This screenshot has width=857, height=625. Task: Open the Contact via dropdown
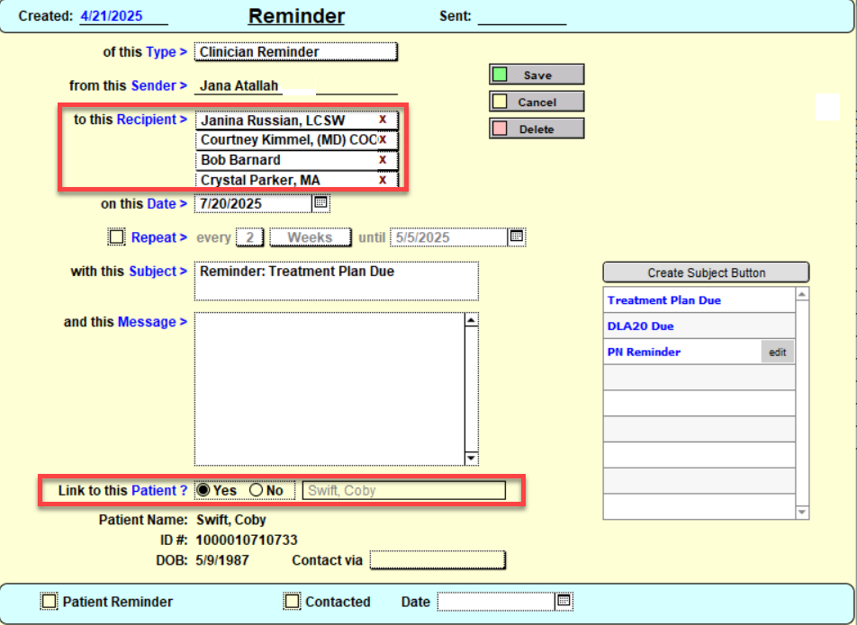(438, 561)
